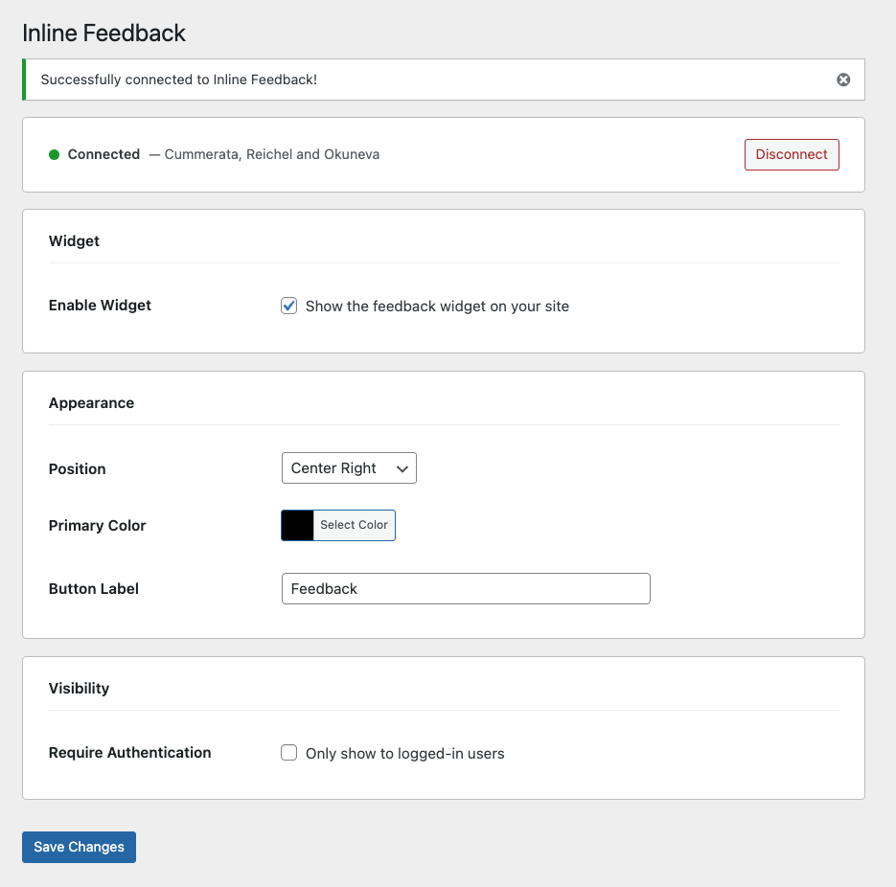Click the Visibility section heading
Viewport: 896px width, 887px height.
(80, 688)
